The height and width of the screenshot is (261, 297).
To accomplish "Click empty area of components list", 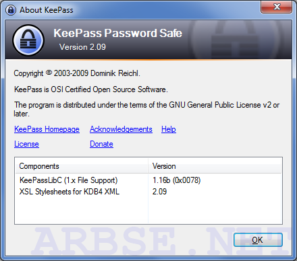I will coord(148,211).
